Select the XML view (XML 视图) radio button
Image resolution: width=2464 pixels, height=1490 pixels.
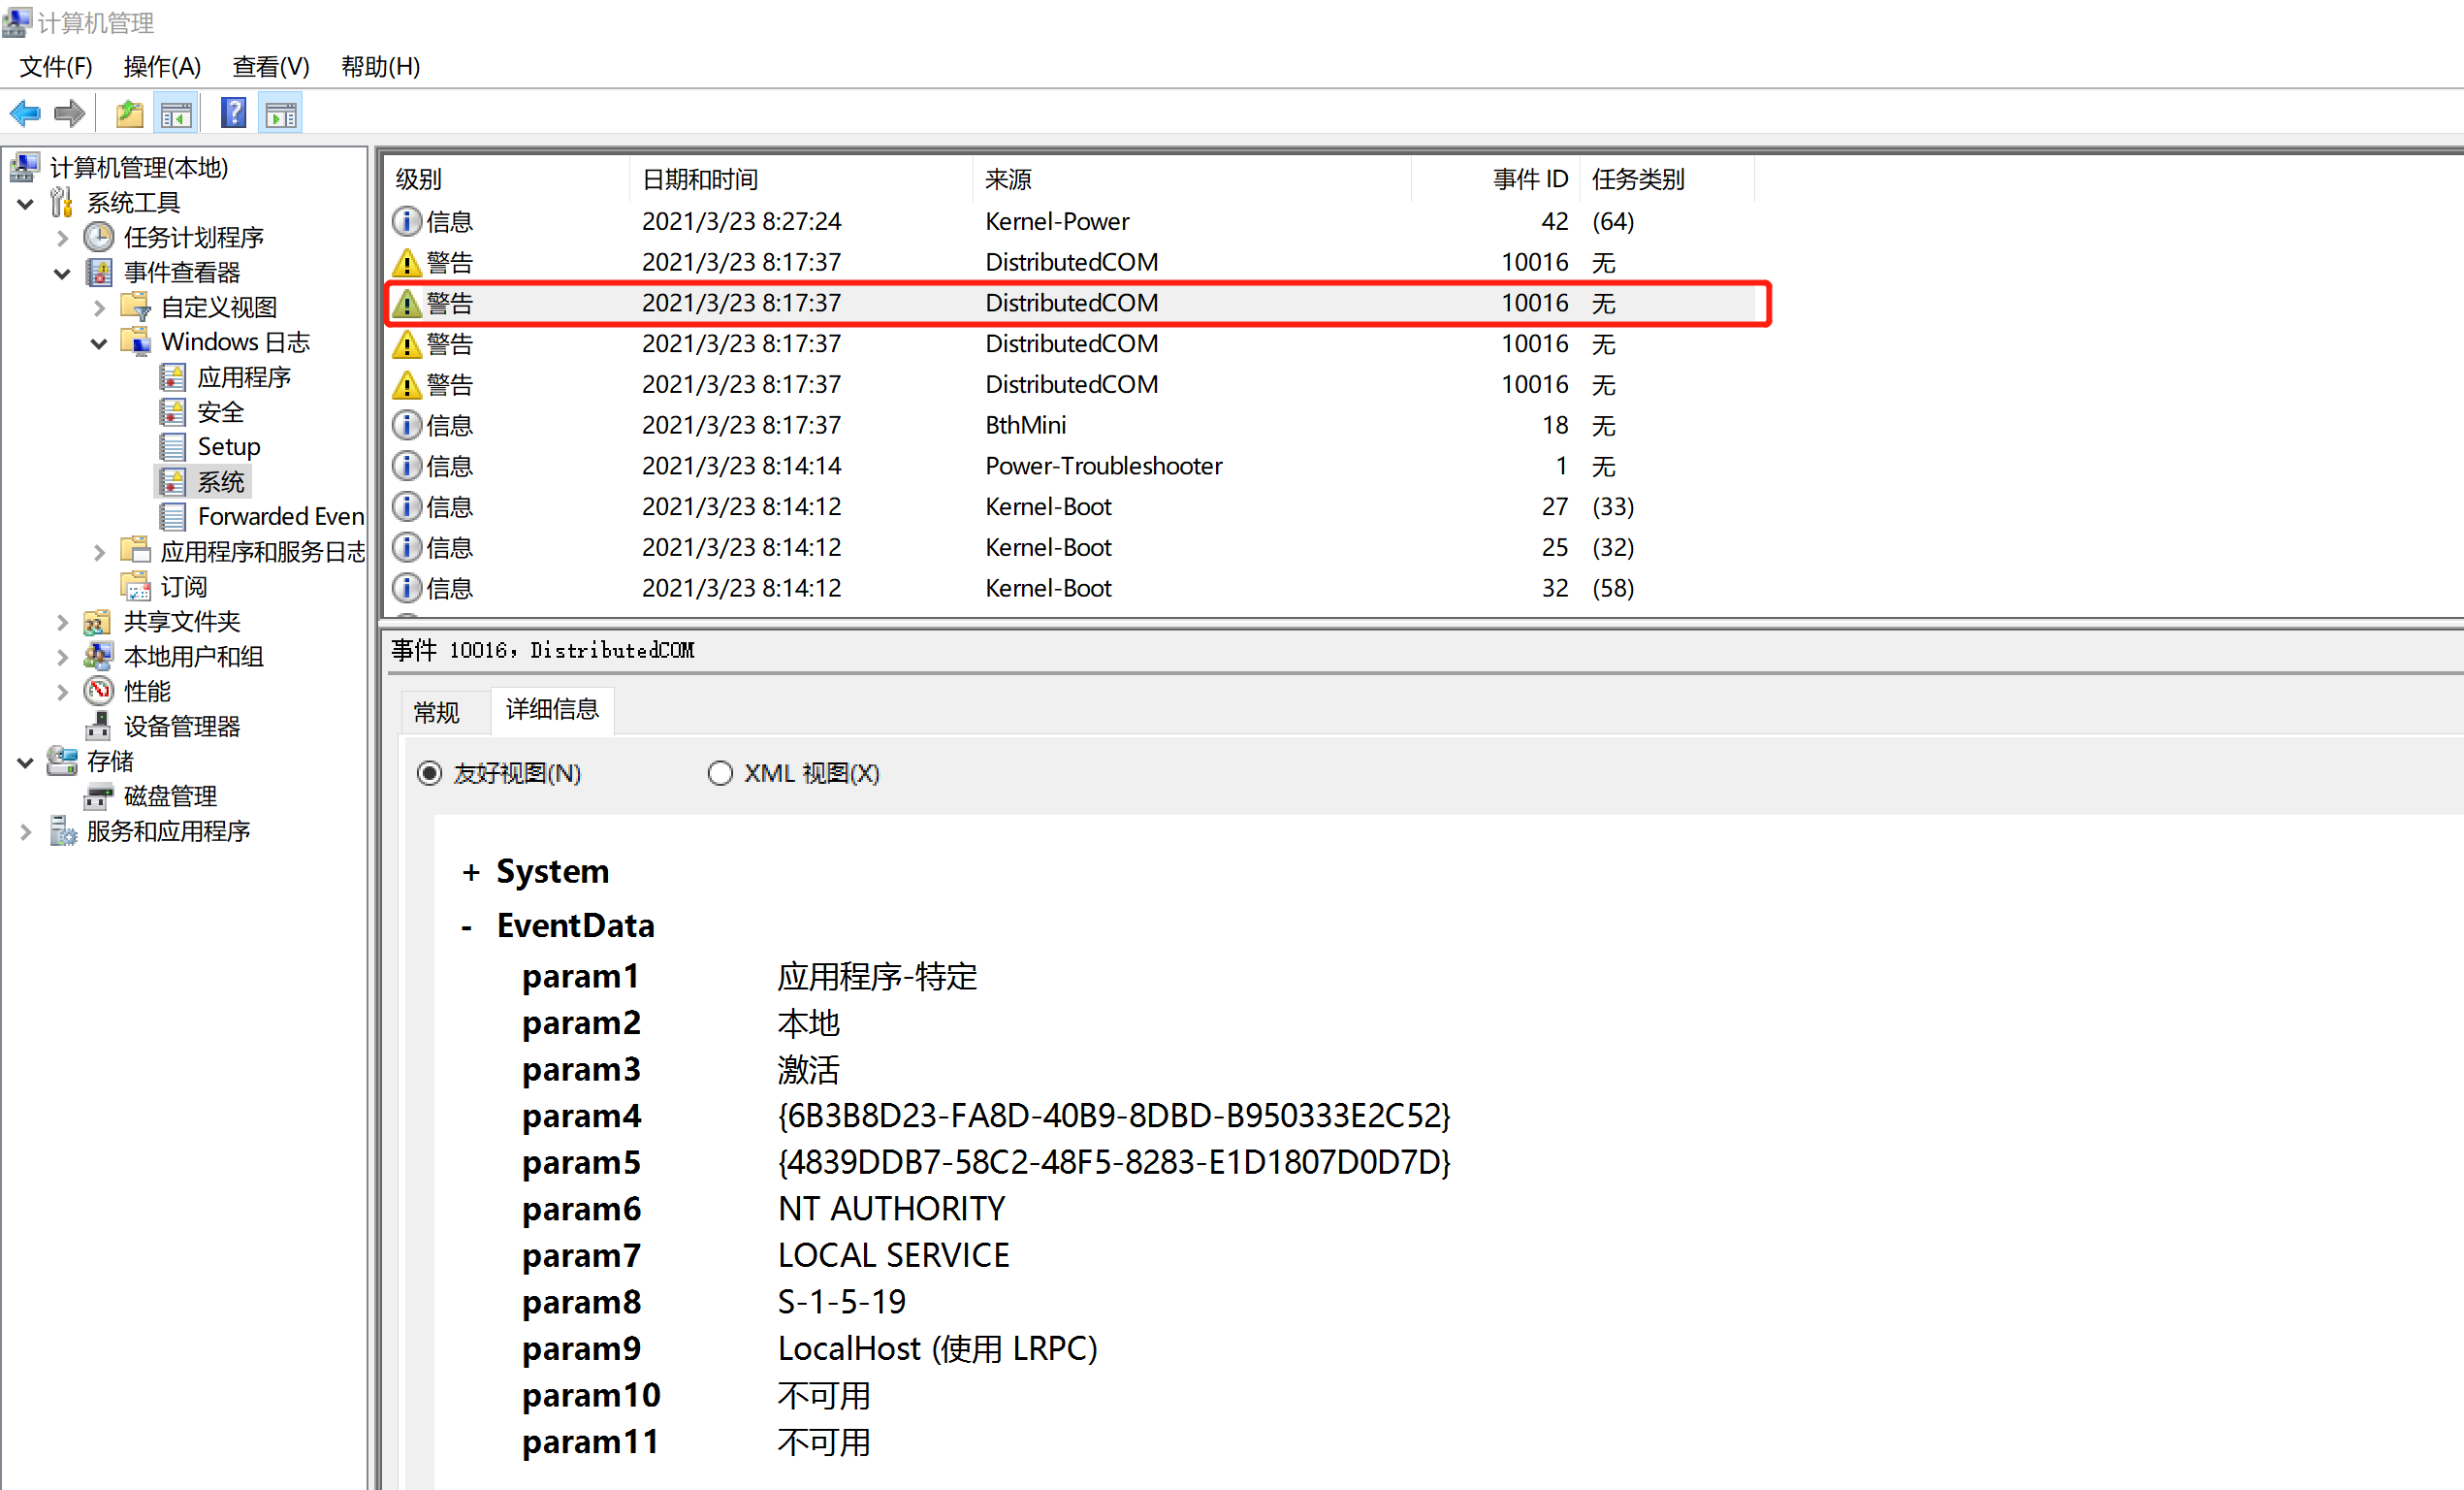tap(720, 773)
